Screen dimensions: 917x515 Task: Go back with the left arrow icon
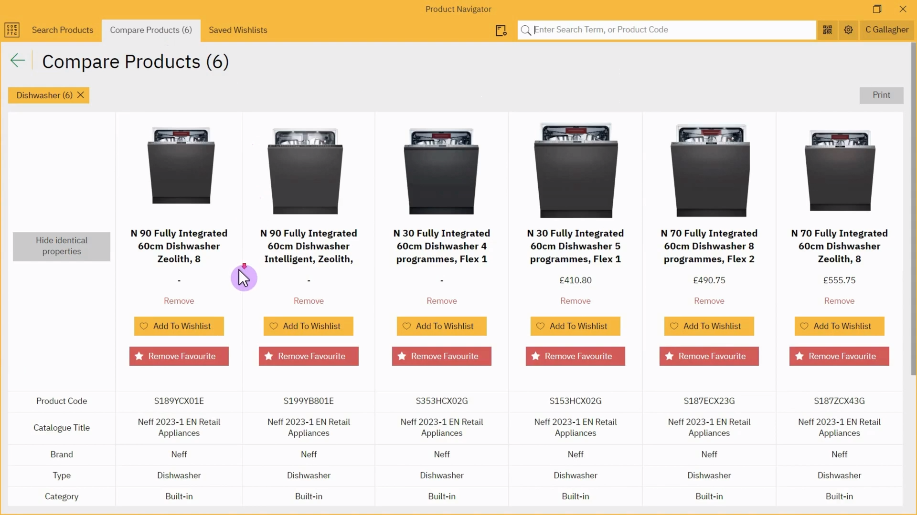point(18,61)
